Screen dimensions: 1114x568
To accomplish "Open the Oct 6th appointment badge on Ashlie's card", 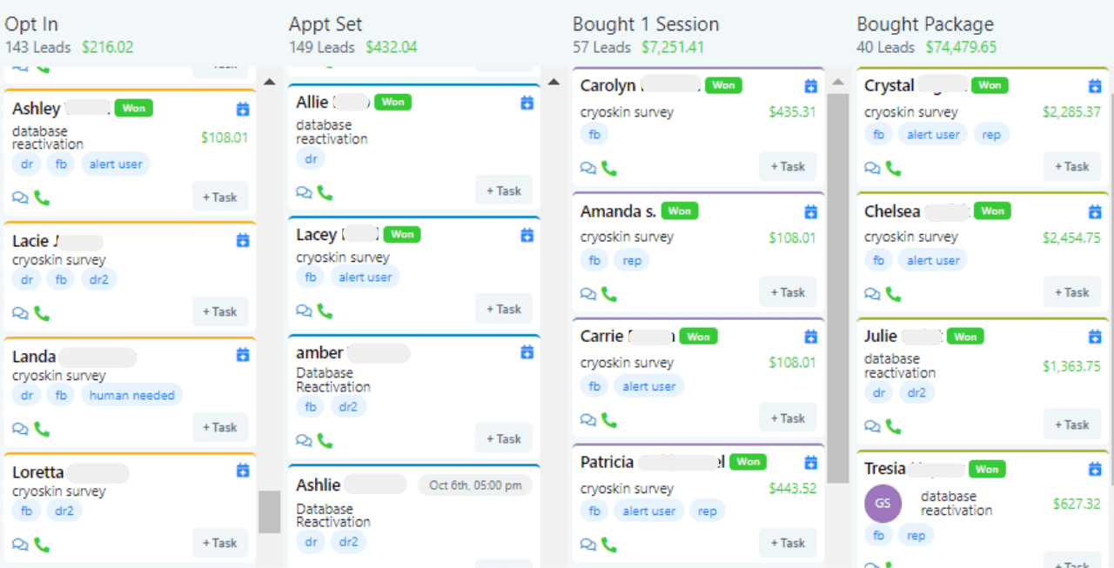I will pyautogui.click(x=475, y=485).
